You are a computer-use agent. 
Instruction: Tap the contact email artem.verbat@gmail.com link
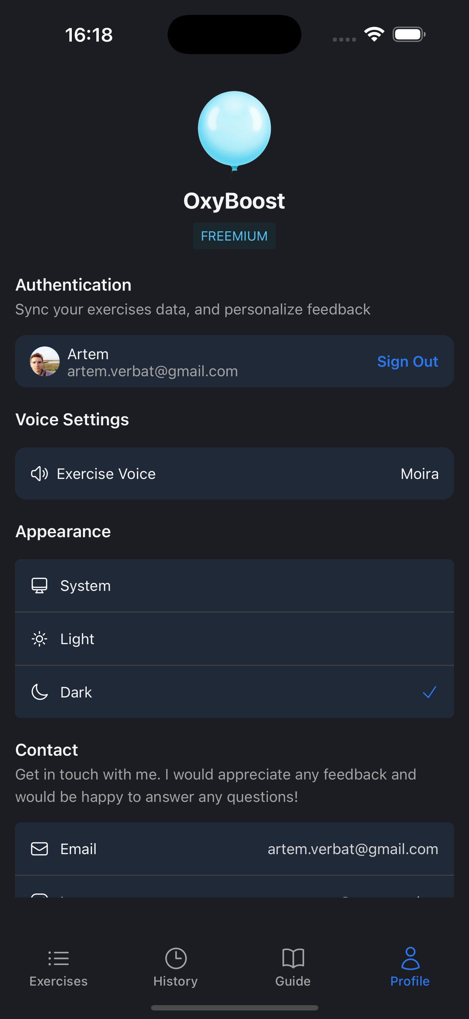352,849
